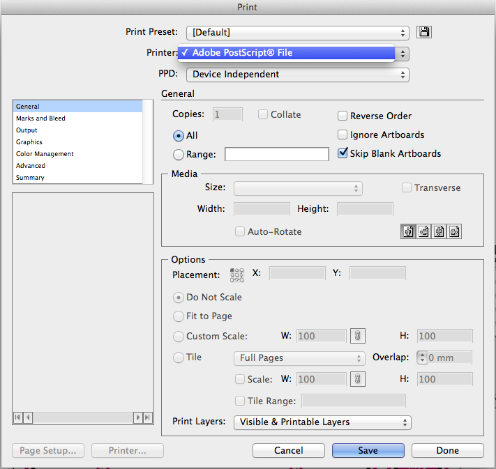Open Marks and Bleed section
The height and width of the screenshot is (469, 496).
click(41, 118)
